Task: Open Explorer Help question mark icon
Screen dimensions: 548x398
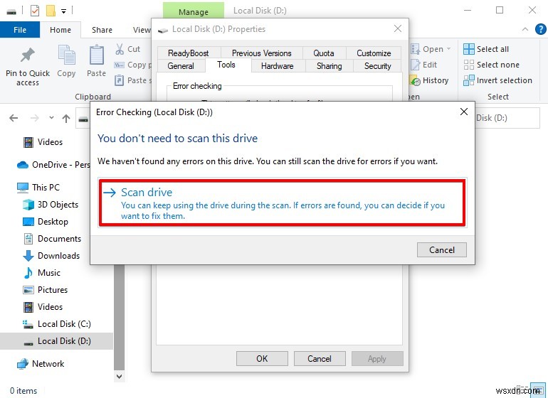Action: click(540, 29)
